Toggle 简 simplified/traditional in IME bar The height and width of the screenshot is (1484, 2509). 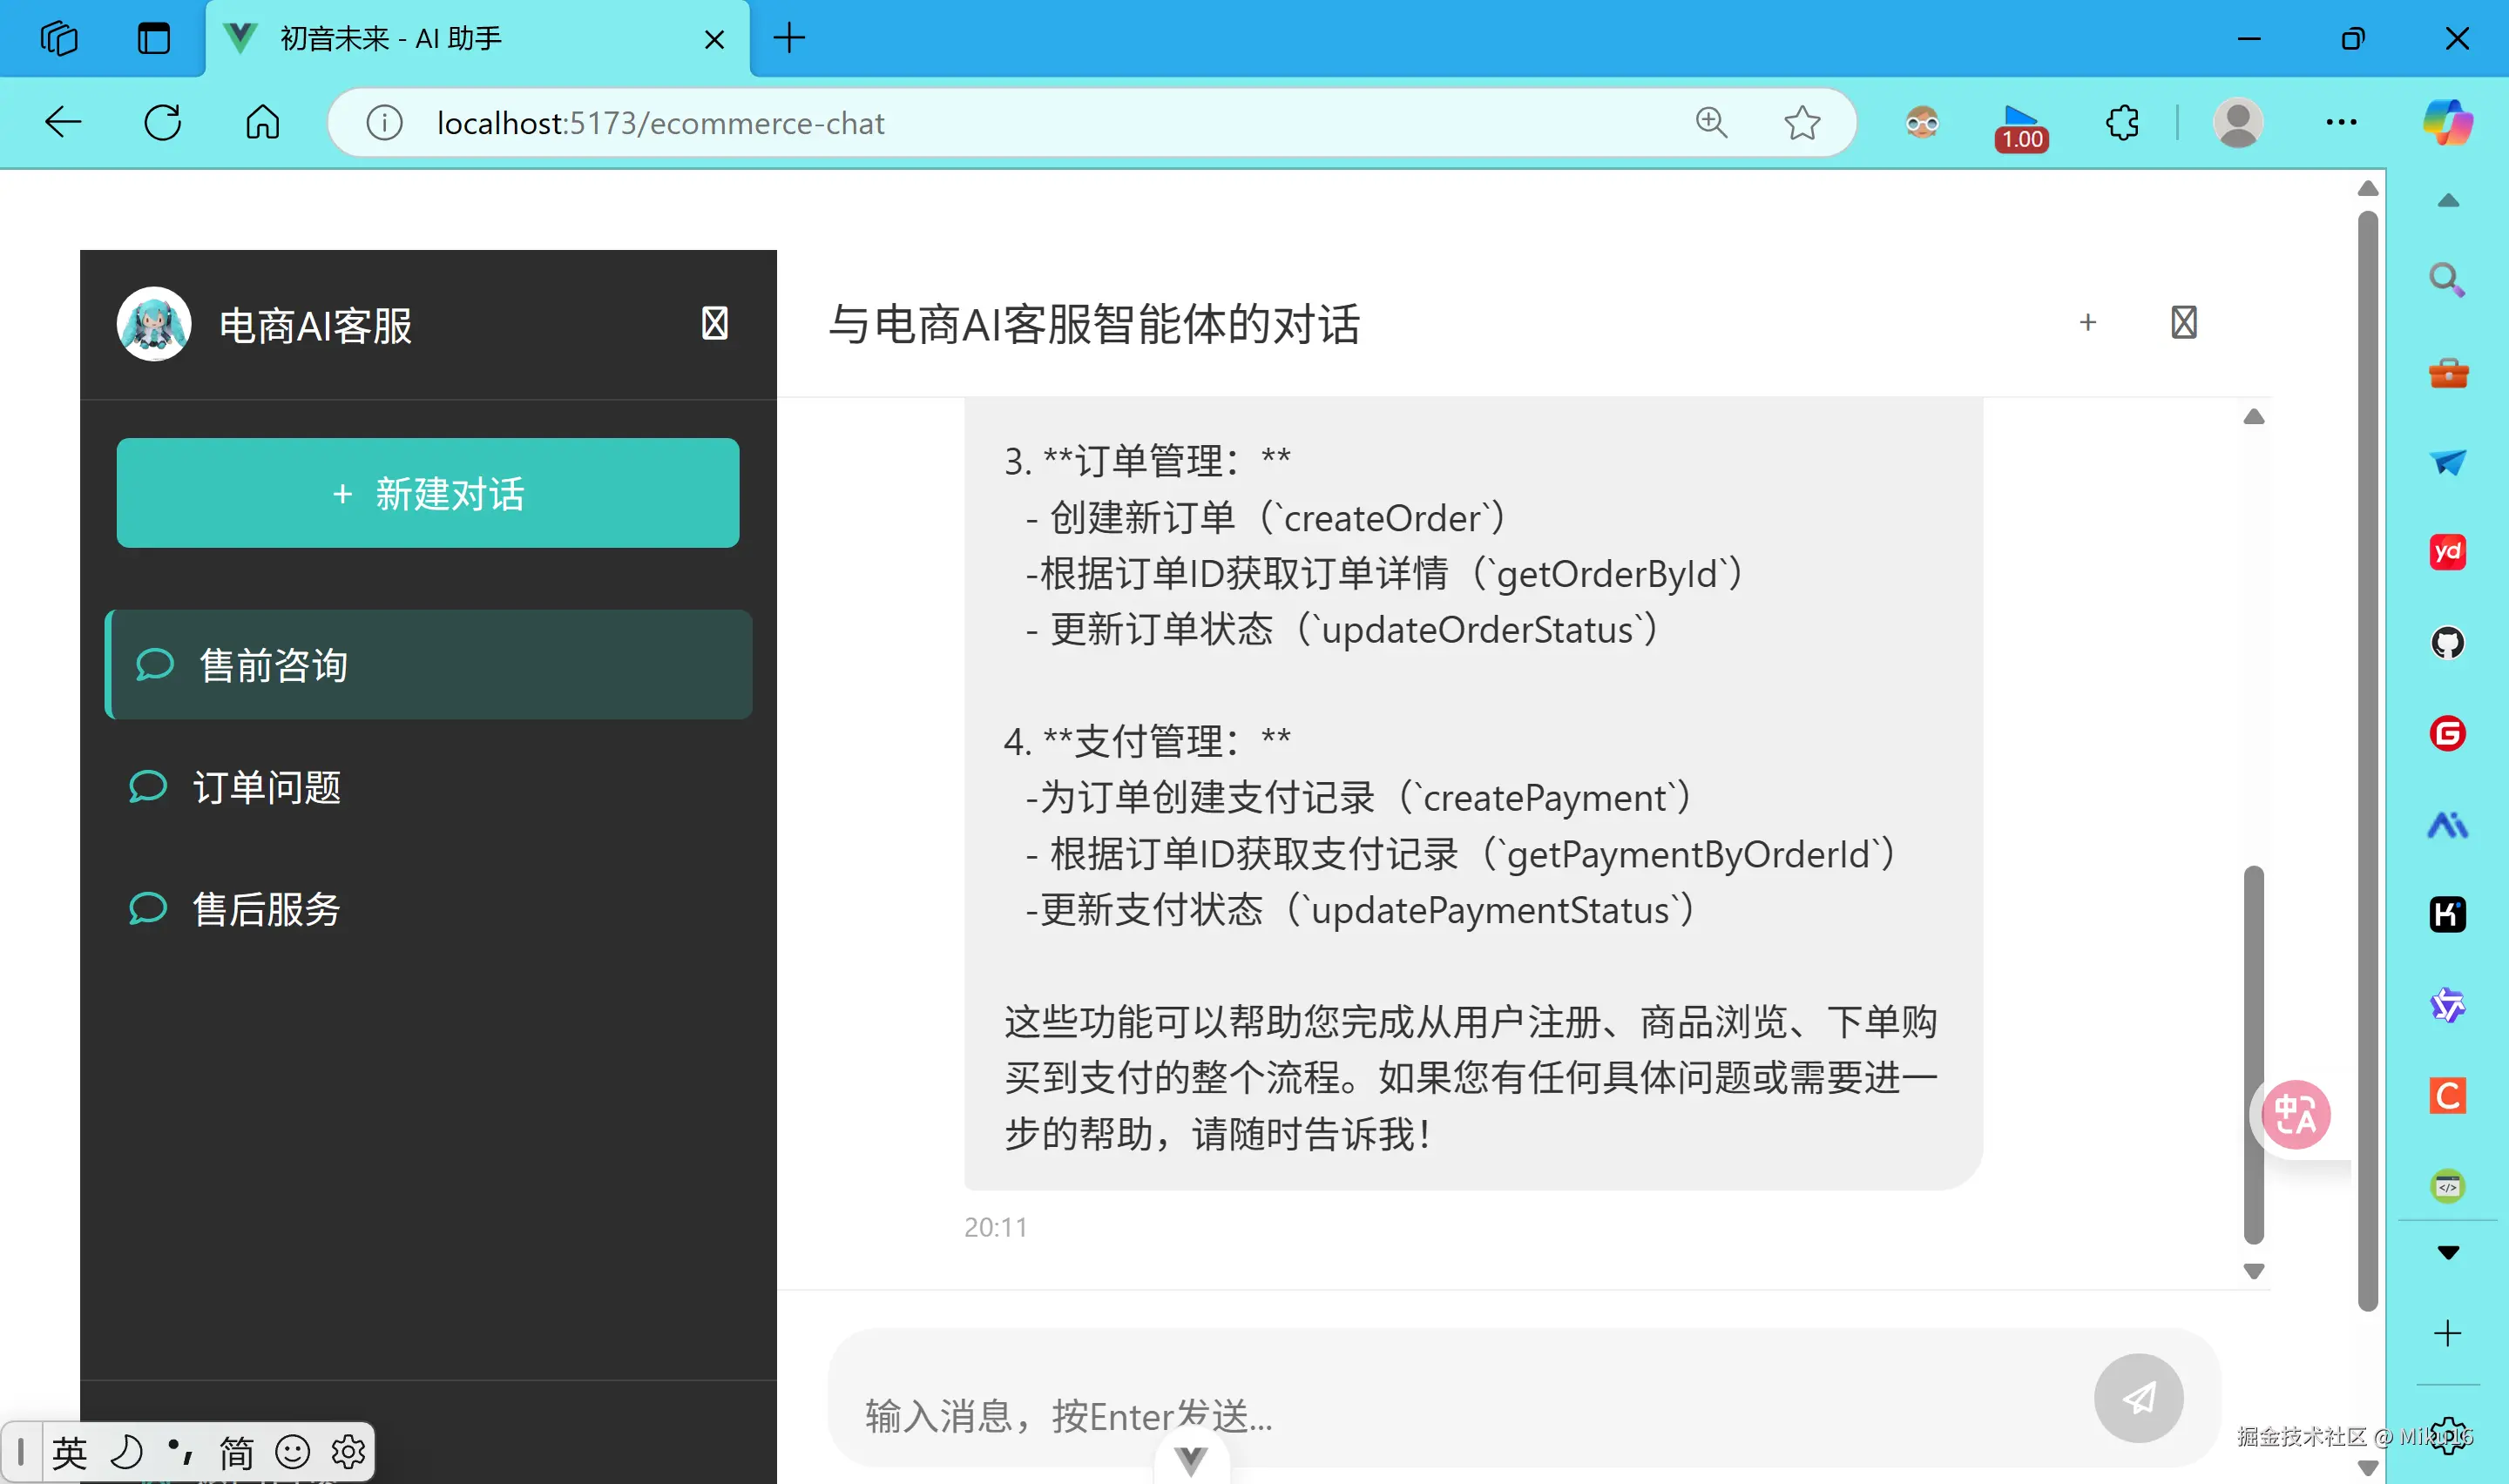(237, 1452)
